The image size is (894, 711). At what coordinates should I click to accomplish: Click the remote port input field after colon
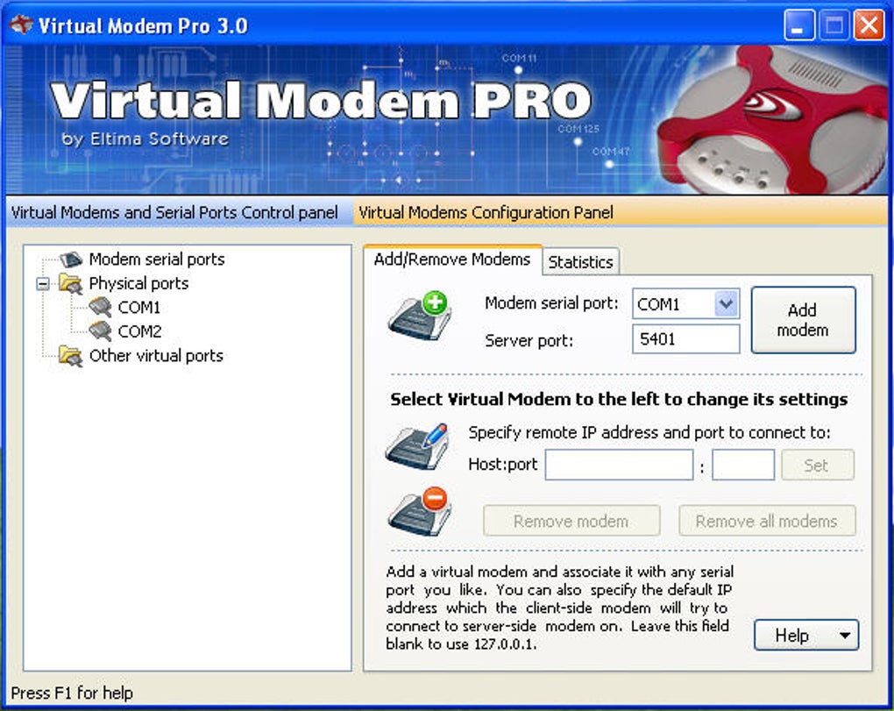point(743,465)
